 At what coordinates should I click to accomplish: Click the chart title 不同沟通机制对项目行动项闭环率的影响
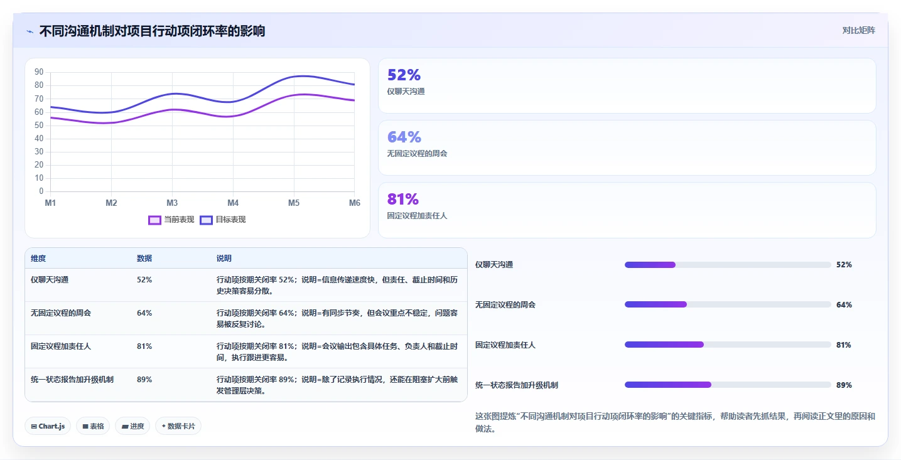tap(152, 31)
